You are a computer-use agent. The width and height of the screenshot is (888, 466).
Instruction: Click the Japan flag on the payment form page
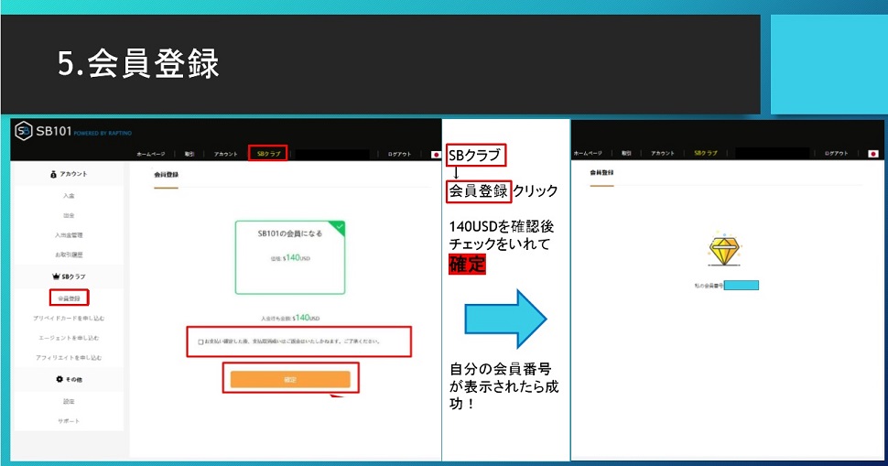point(436,154)
